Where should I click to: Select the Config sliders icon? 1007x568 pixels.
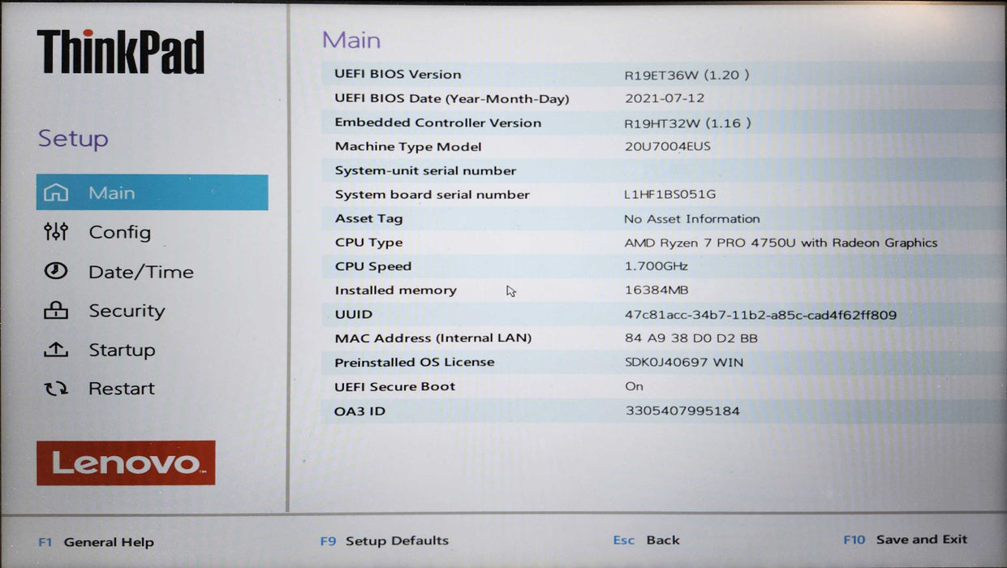(x=57, y=232)
